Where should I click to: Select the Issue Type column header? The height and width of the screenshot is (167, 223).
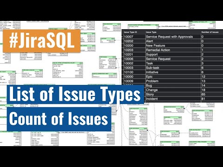151,32
